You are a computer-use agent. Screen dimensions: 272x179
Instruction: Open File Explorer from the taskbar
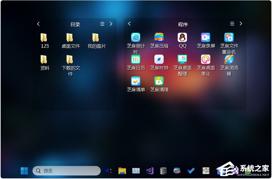pyautogui.click(x=122, y=171)
